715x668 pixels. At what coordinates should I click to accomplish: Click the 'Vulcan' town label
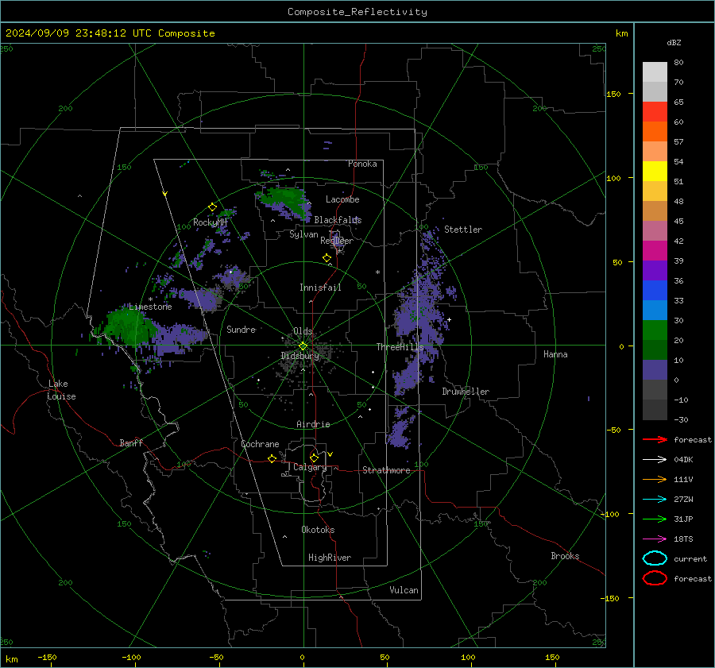(x=404, y=590)
